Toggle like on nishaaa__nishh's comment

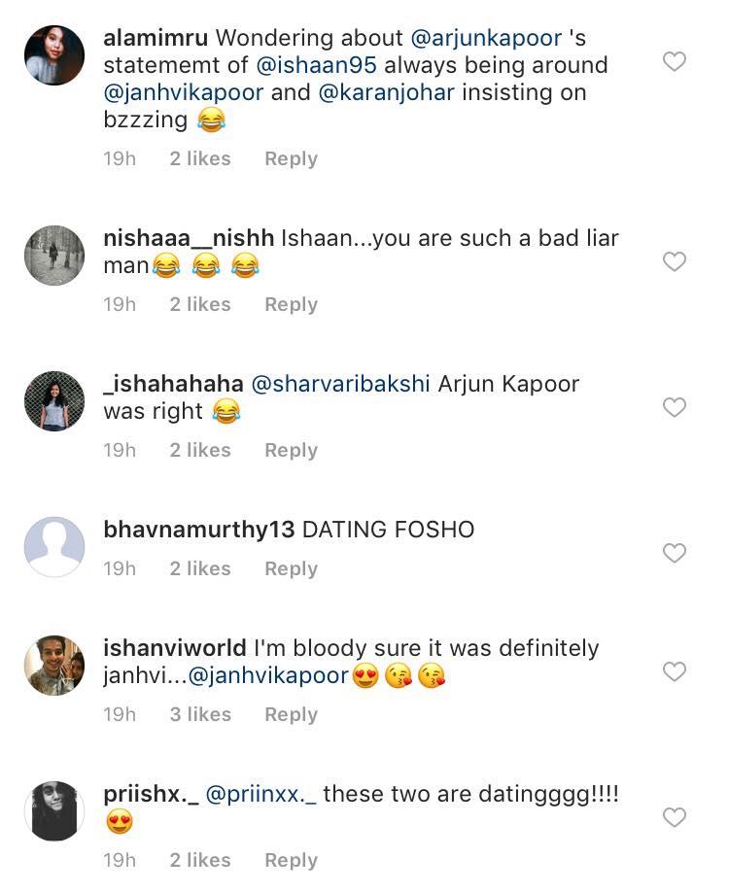(x=675, y=262)
